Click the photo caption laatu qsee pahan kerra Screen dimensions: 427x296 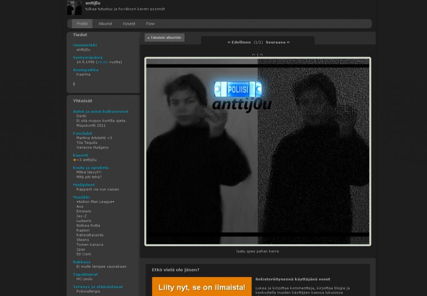(258, 251)
